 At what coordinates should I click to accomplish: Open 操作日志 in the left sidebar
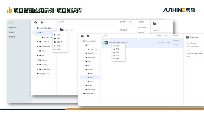[x=12, y=37]
